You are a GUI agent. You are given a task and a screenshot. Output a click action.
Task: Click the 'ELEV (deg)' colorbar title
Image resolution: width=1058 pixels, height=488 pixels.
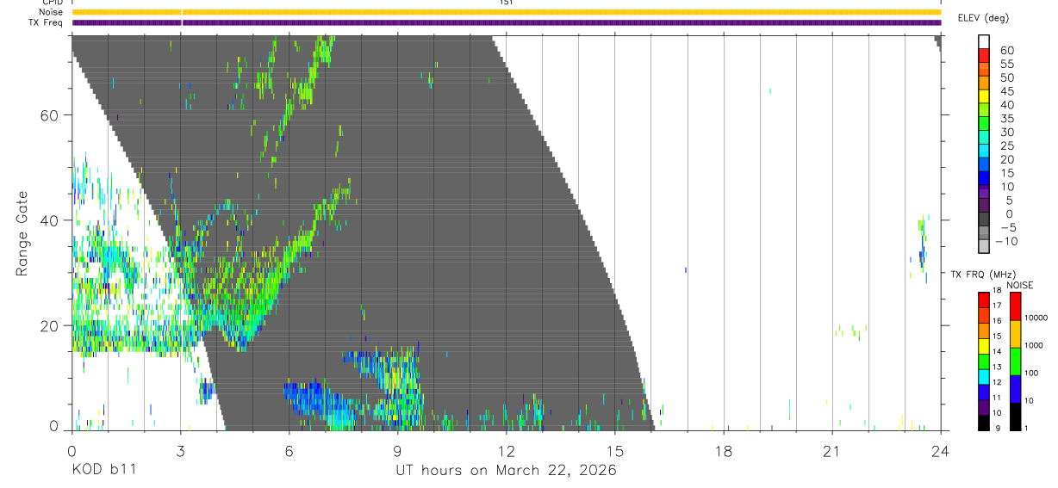982,18
